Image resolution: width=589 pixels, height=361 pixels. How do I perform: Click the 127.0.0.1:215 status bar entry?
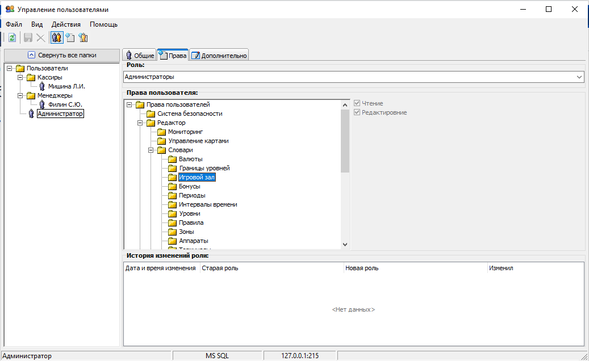tap(300, 356)
